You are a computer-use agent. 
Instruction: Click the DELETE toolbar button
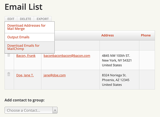[x=25, y=19]
